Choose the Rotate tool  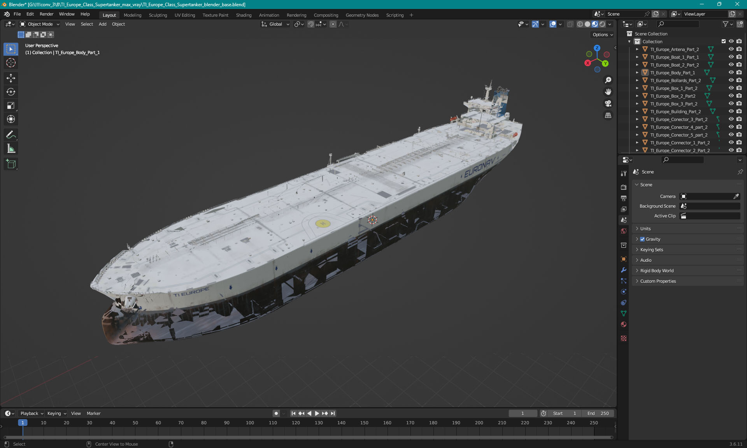pyautogui.click(x=11, y=92)
